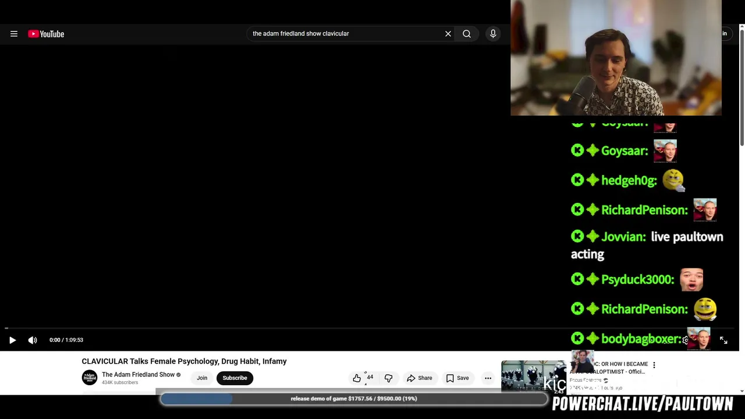745x419 pixels.
Task: Open The Adam Friedland Show channel name
Action: (x=138, y=374)
